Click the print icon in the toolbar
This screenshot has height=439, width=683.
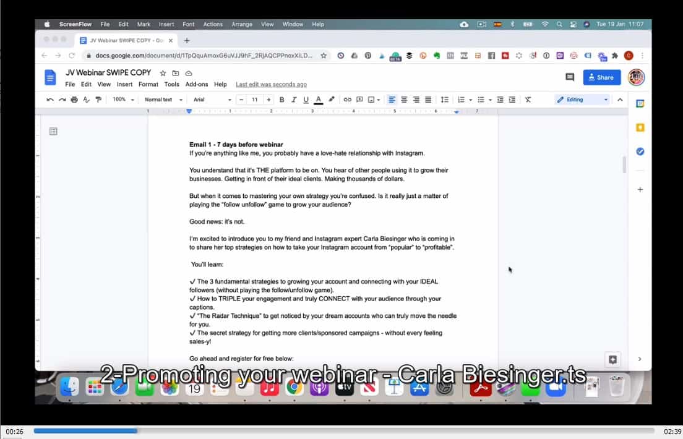click(74, 100)
